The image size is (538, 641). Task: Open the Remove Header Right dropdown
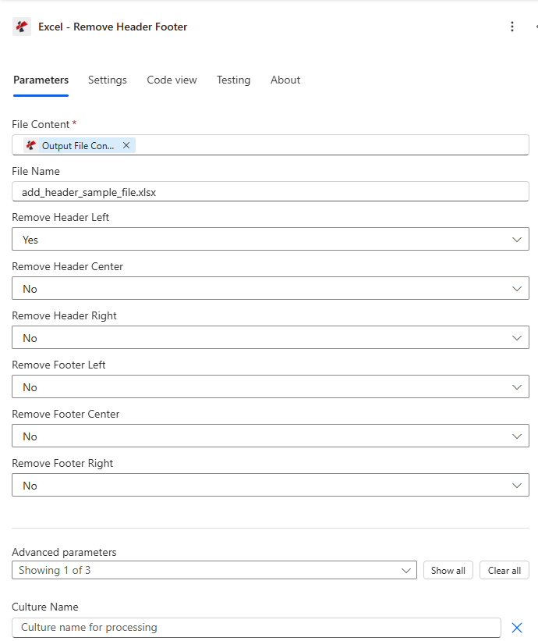click(271, 337)
